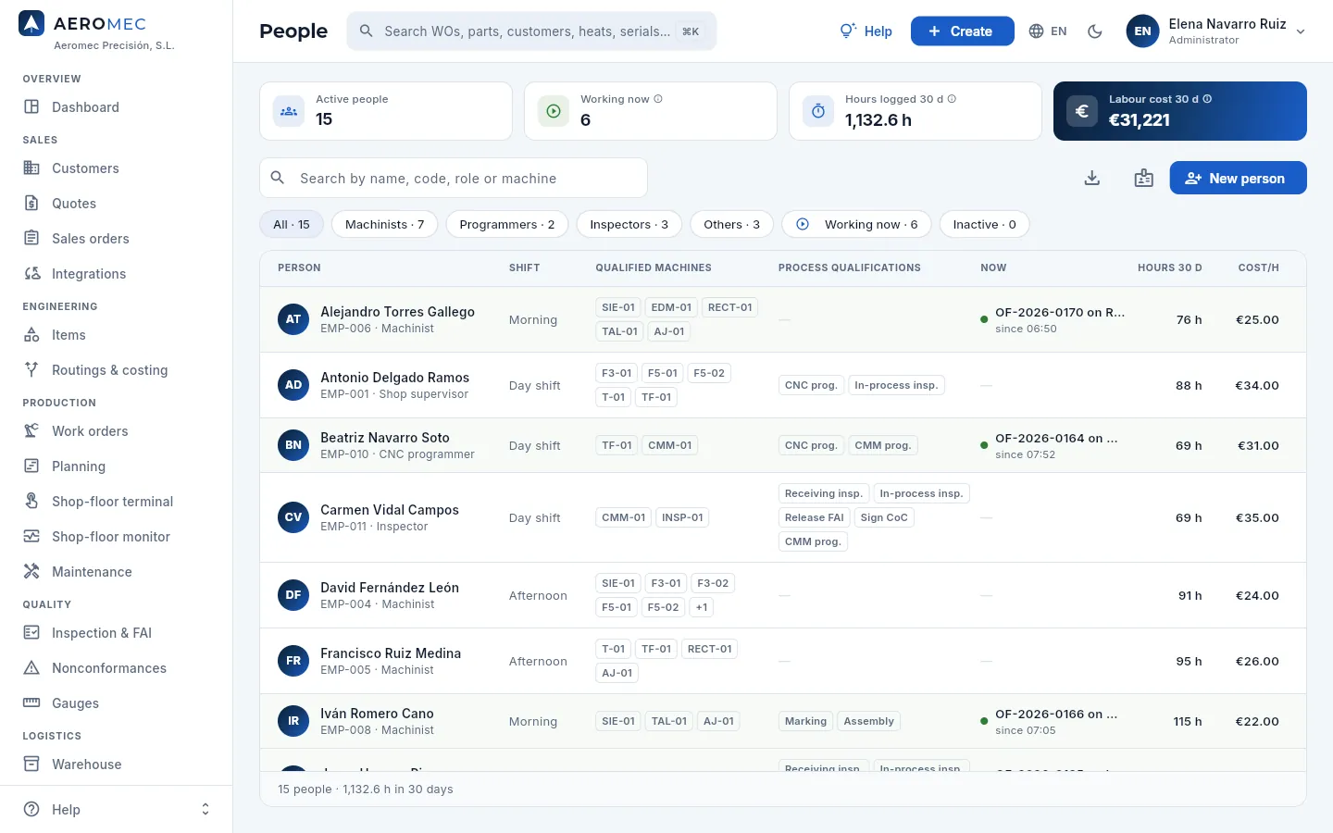Click Iván Romero Cano avatar

tap(293, 721)
